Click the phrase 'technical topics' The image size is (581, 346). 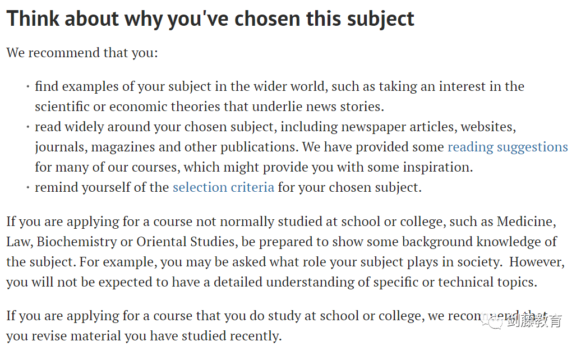486,282
